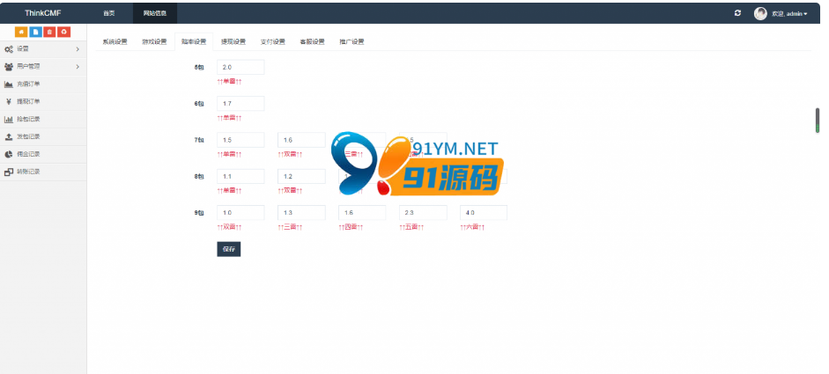The image size is (829, 374).
Task: Click the ↑↑五雷↑↑ hint in 9包 row
Action: [411, 227]
